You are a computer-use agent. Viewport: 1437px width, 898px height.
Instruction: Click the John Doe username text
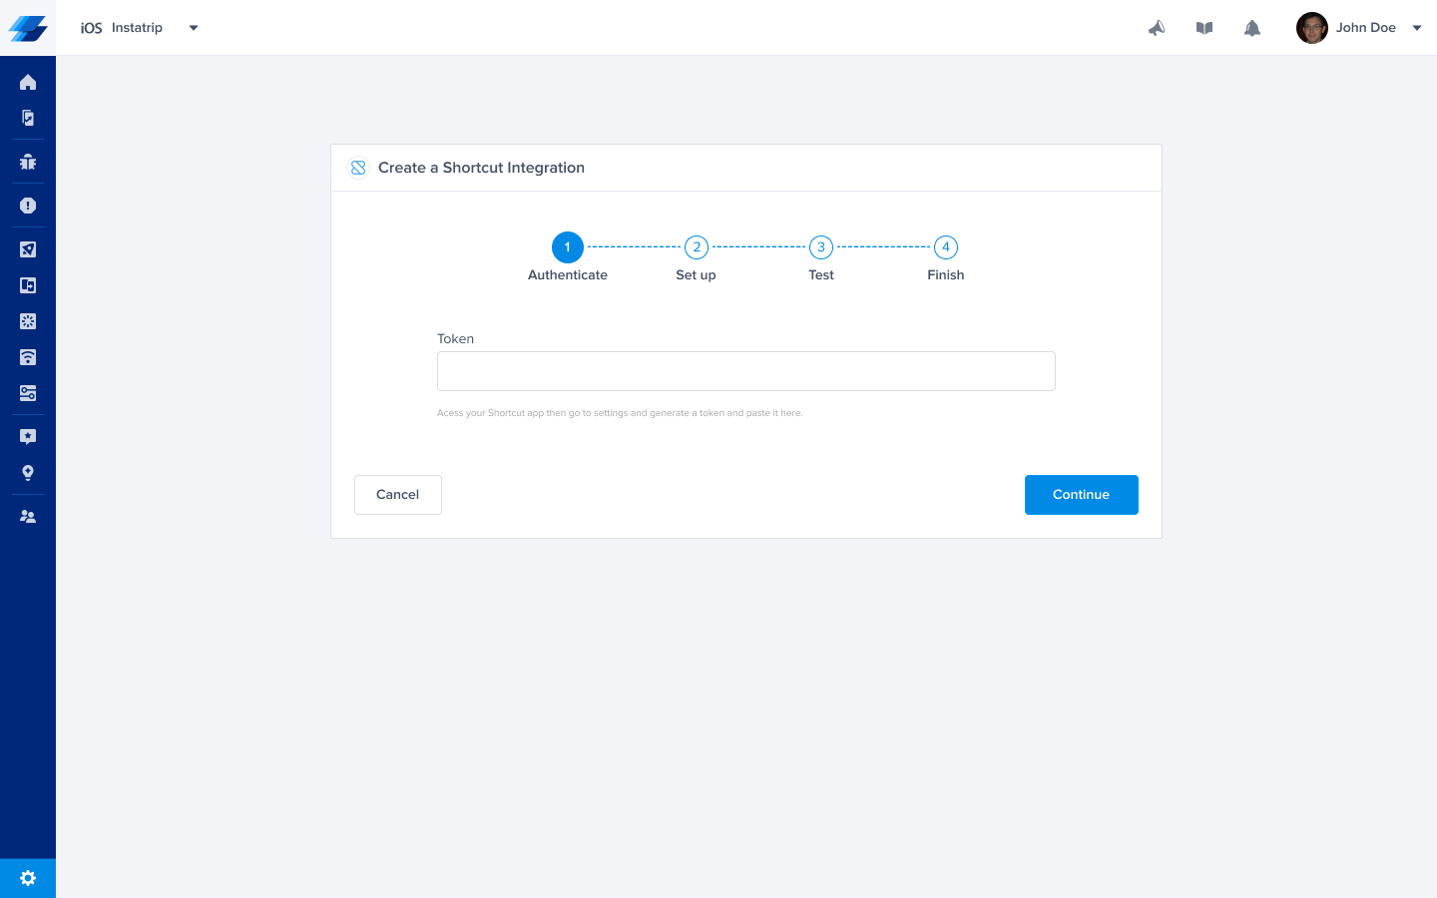pyautogui.click(x=1366, y=28)
